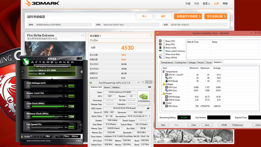Click the Powers warning icon in statistics

tap(164, 94)
